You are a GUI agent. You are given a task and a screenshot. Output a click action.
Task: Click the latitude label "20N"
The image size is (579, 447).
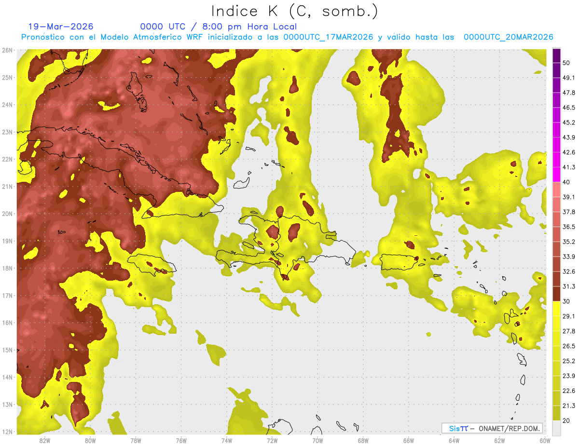[7, 214]
